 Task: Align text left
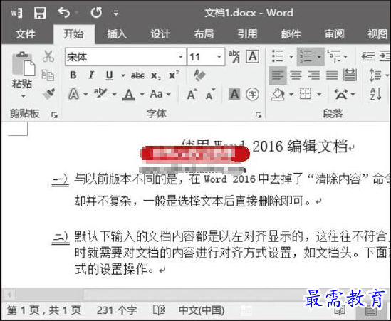point(278,75)
